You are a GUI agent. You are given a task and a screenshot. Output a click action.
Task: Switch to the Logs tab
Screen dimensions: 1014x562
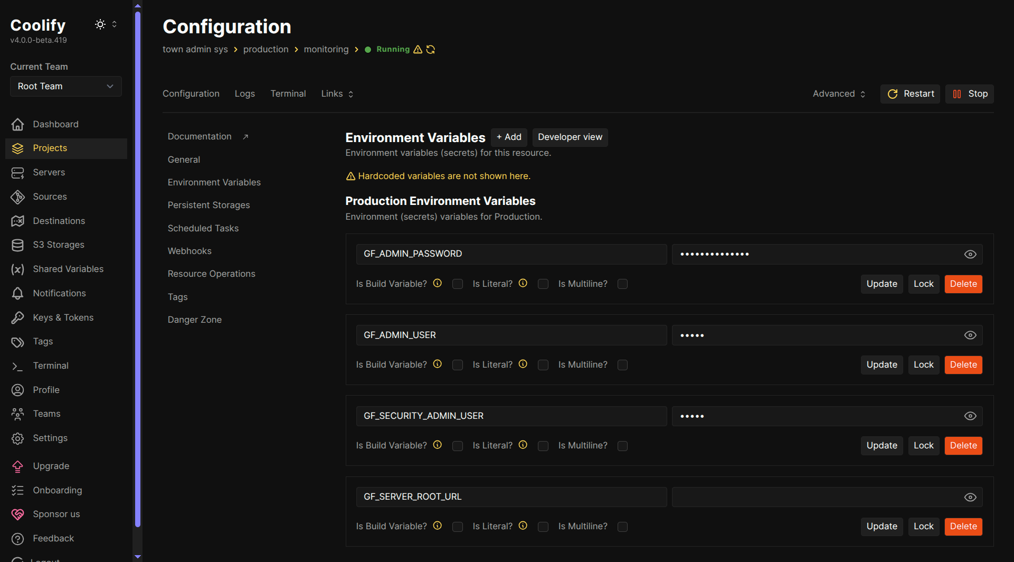(244, 93)
